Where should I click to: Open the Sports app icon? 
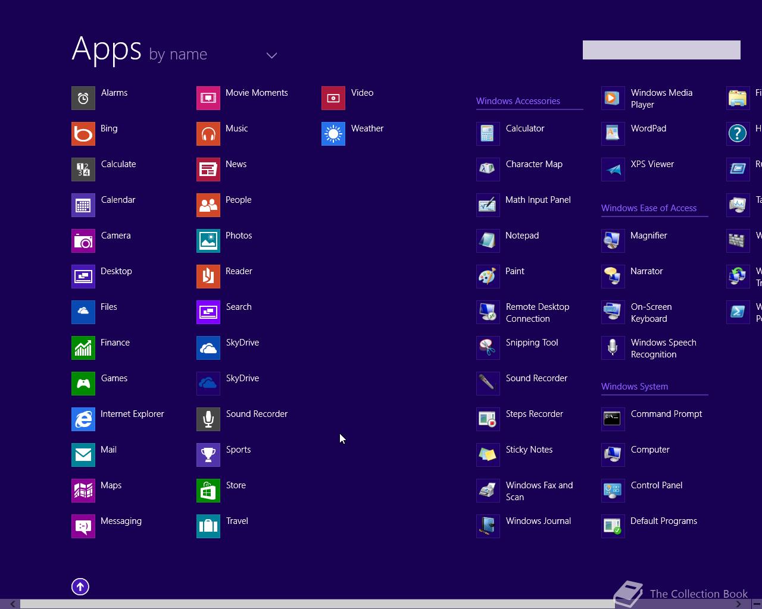208,455
